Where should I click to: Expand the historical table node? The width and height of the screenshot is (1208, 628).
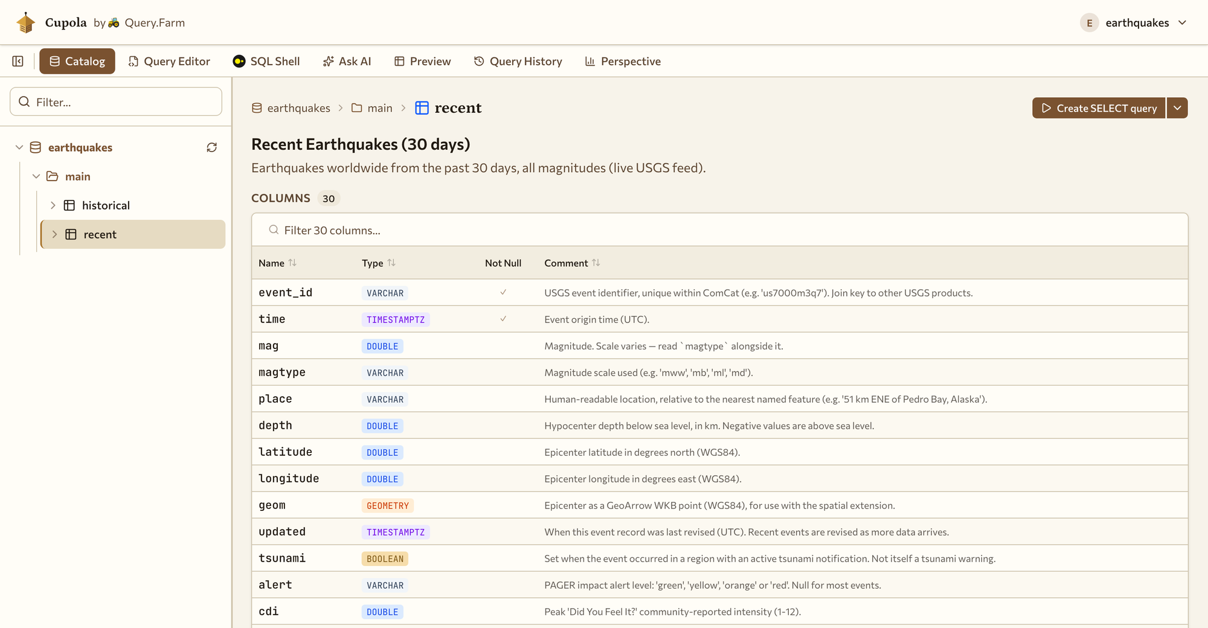tap(53, 205)
